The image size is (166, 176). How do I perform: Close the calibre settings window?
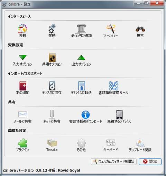157,3
